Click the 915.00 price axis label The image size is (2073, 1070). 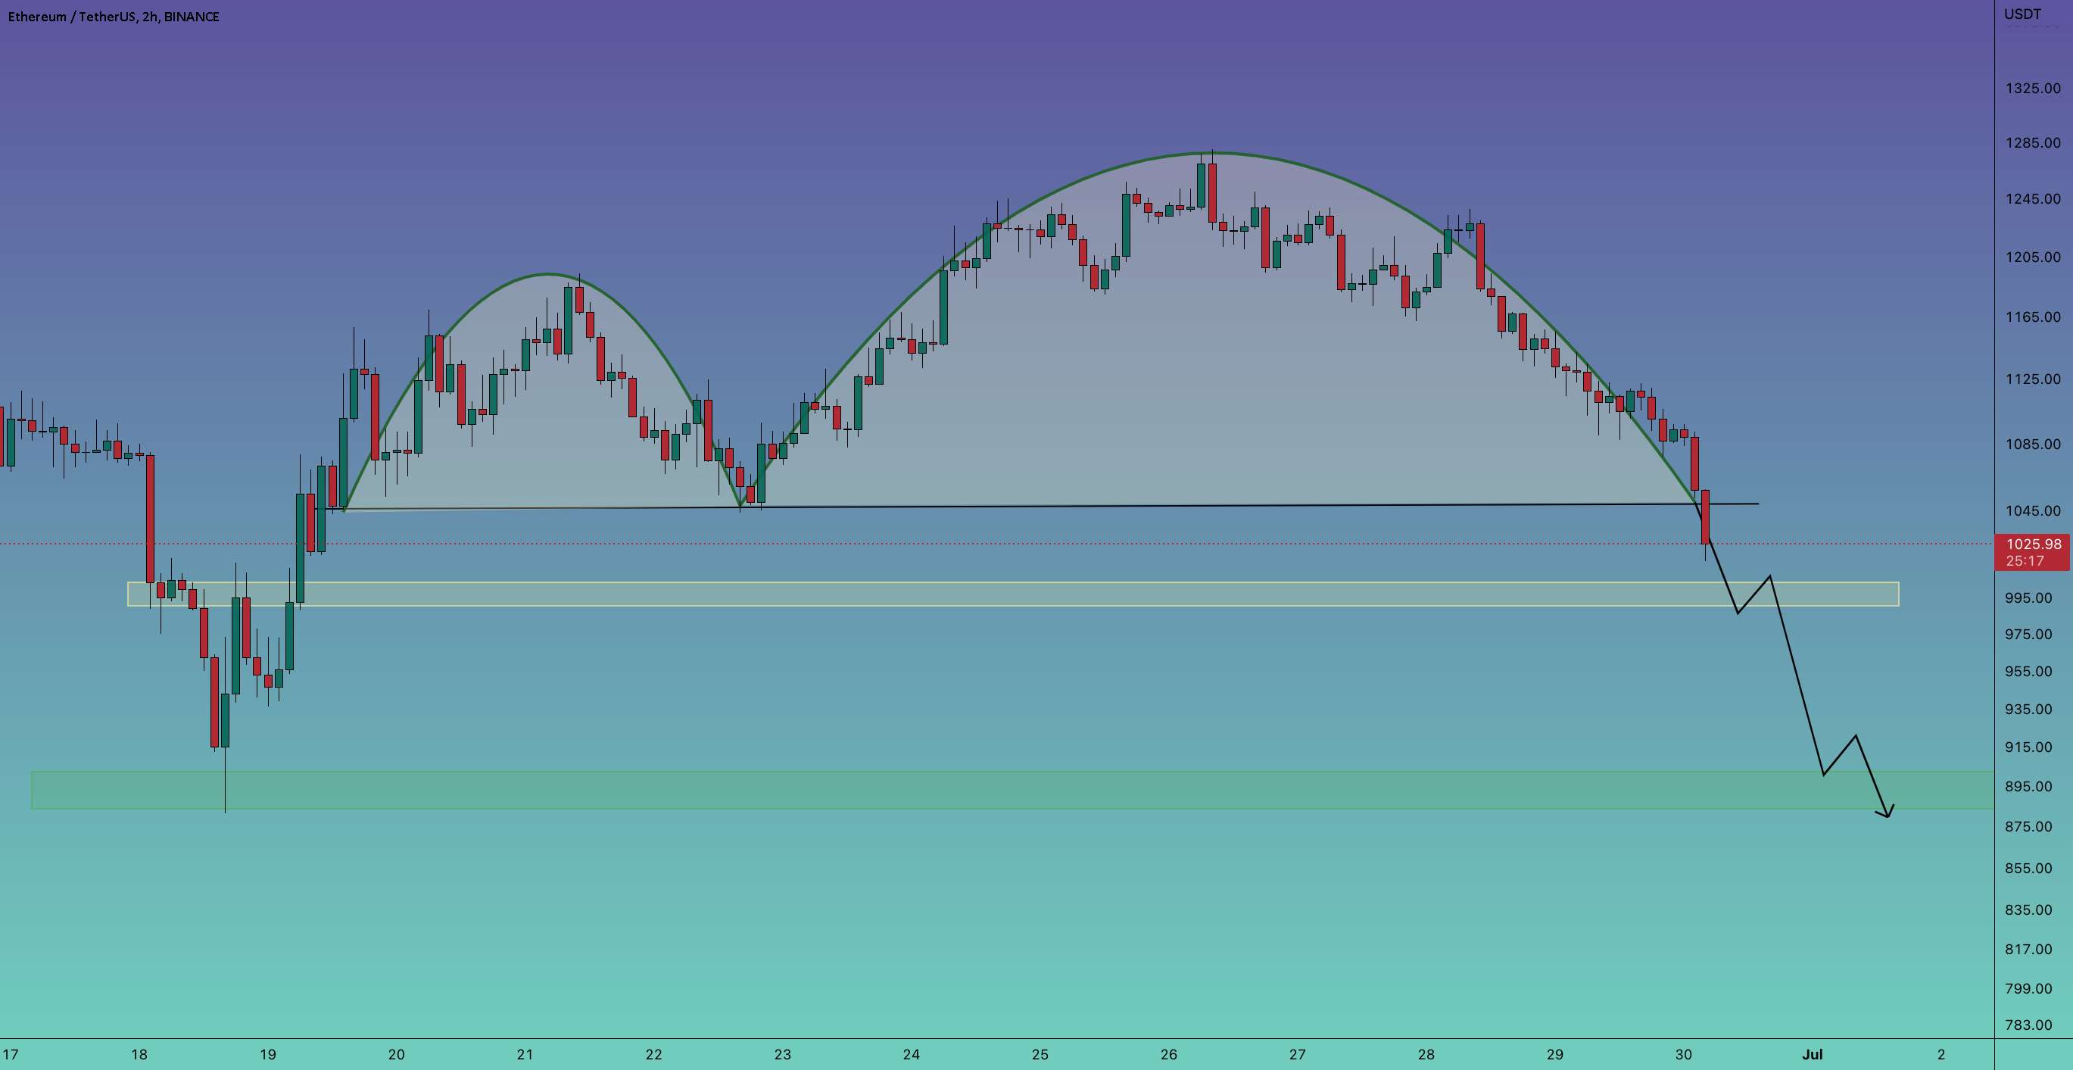click(x=2029, y=747)
